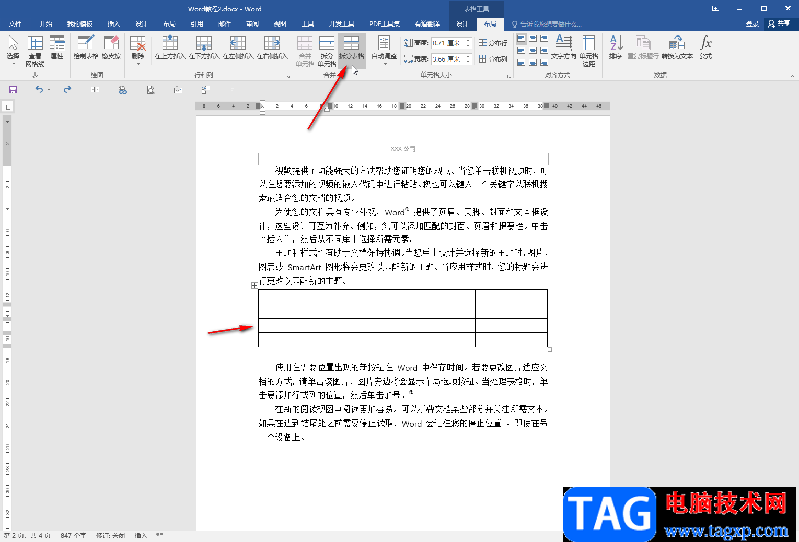Click 文字方向 (Text Direction)
This screenshot has height=542, width=799.
click(x=564, y=47)
